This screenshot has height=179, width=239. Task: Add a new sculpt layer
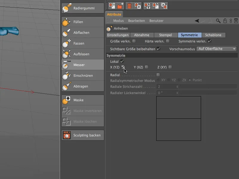[112, 6]
